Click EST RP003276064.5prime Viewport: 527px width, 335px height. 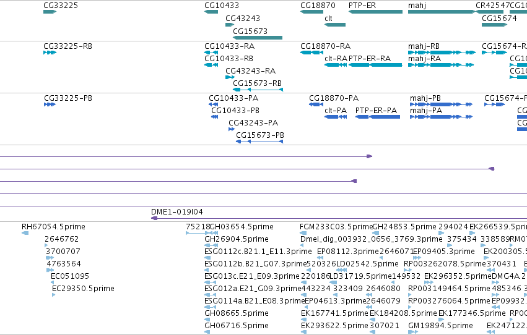(x=449, y=301)
